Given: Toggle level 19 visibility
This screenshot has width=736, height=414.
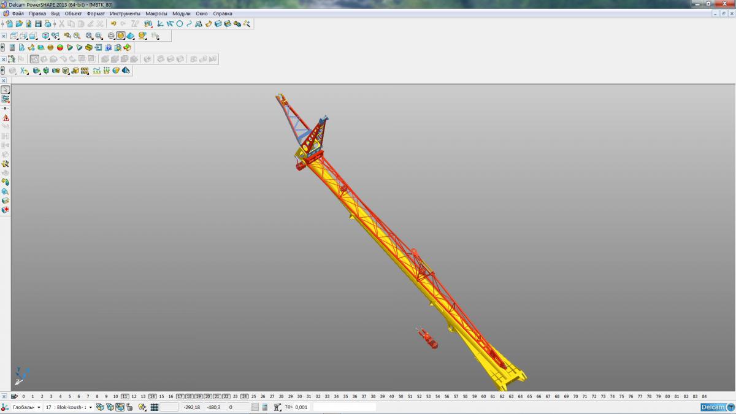Looking at the screenshot, I should coord(198,396).
